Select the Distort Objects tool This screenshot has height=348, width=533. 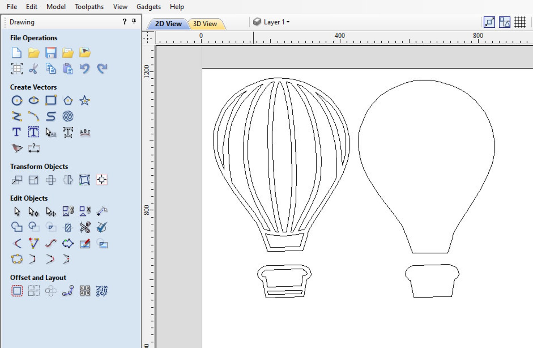[x=85, y=180]
